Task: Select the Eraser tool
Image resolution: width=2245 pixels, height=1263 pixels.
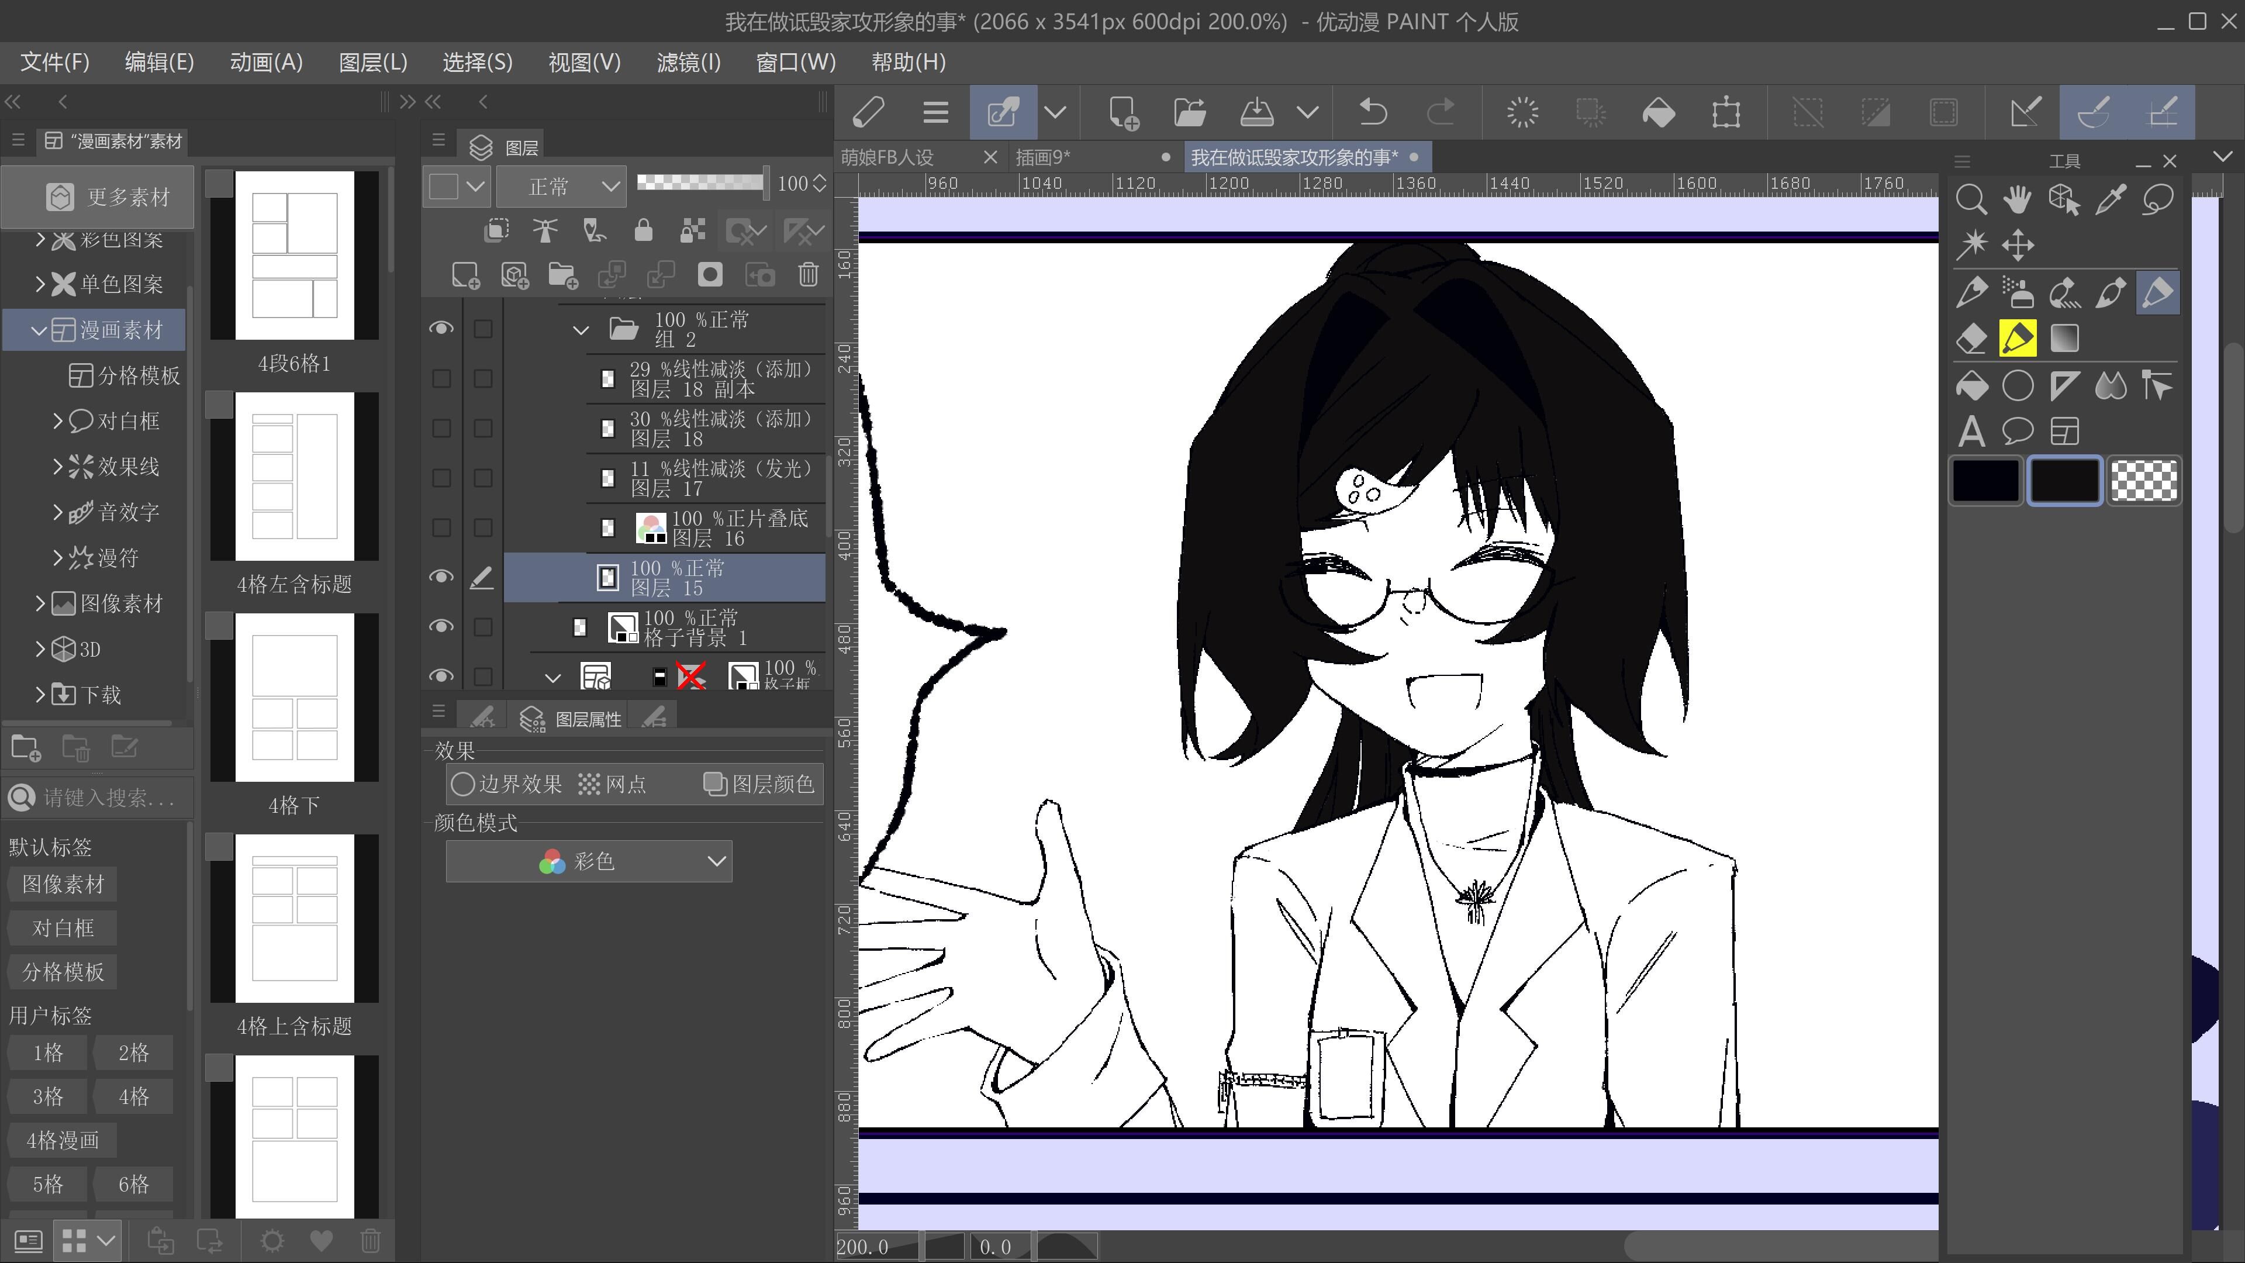Action: [x=1970, y=338]
